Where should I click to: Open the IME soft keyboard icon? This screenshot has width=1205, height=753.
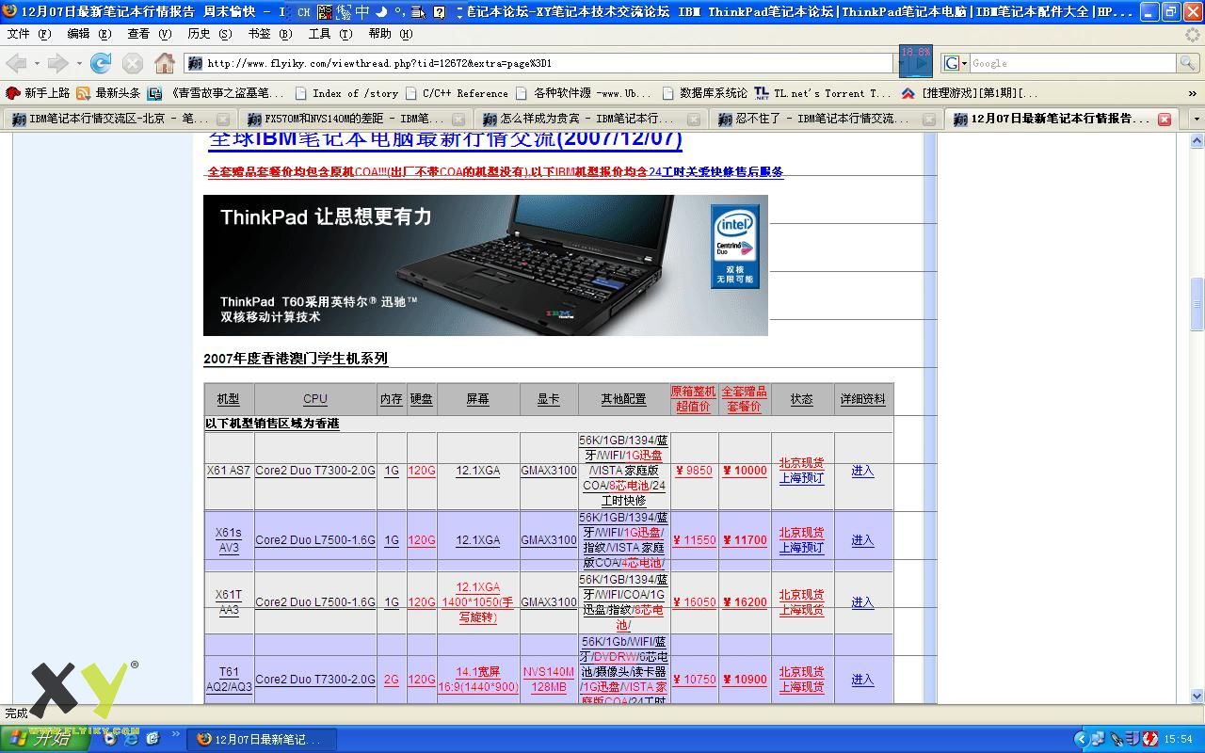tap(418, 12)
